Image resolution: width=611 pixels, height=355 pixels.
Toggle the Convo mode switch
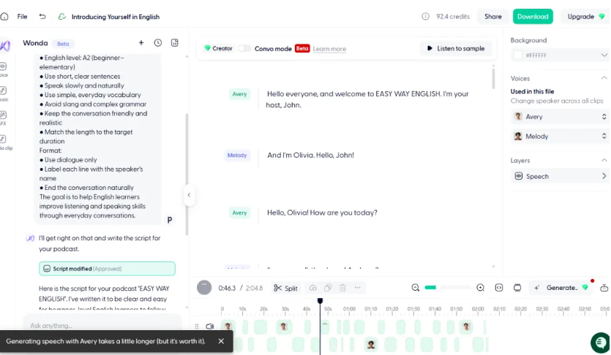[244, 48]
